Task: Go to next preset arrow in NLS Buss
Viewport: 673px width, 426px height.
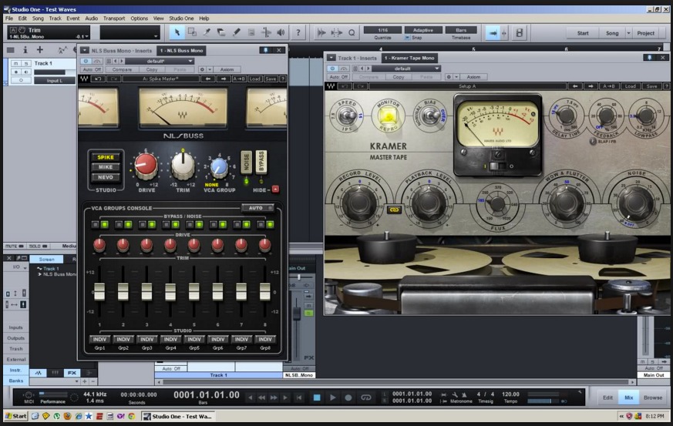Action: (x=224, y=79)
